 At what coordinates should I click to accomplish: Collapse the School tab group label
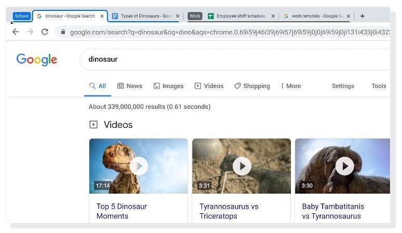click(x=22, y=16)
